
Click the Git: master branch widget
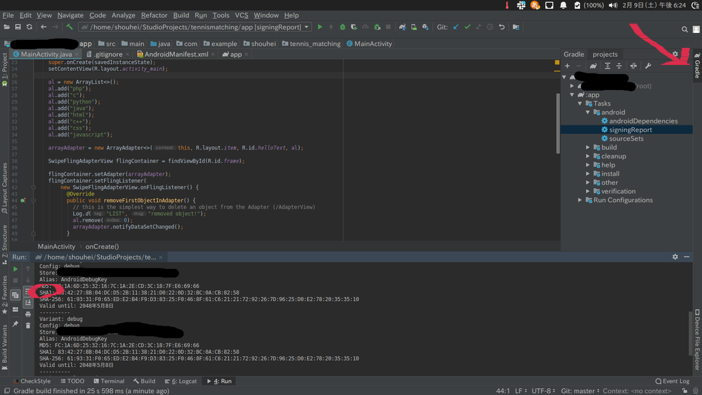[x=580, y=391]
